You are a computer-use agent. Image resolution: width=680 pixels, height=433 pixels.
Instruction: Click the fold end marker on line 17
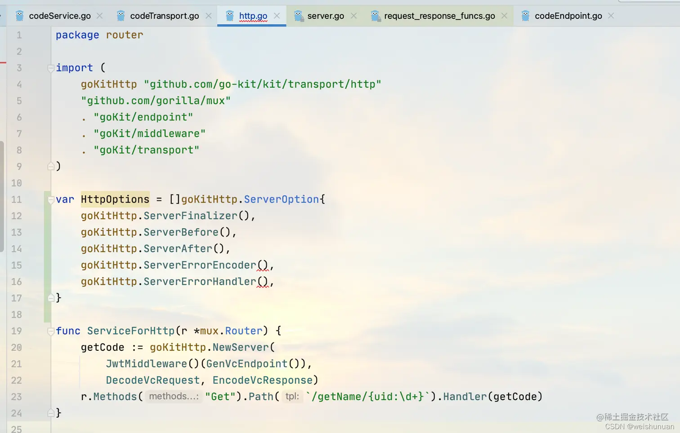[51, 298]
